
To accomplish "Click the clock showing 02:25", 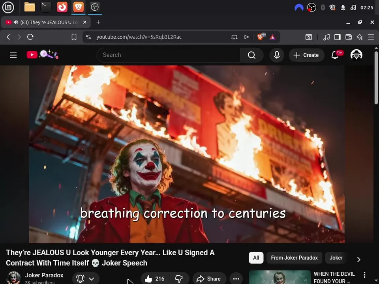I will click(367, 7).
